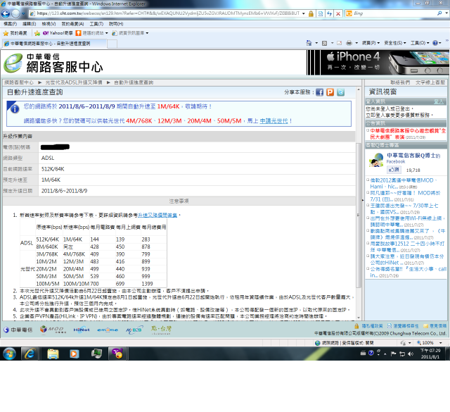Click the Home icon in the command bar
Image resolution: width=450 pixels, height=412 pixels.
(309, 43)
